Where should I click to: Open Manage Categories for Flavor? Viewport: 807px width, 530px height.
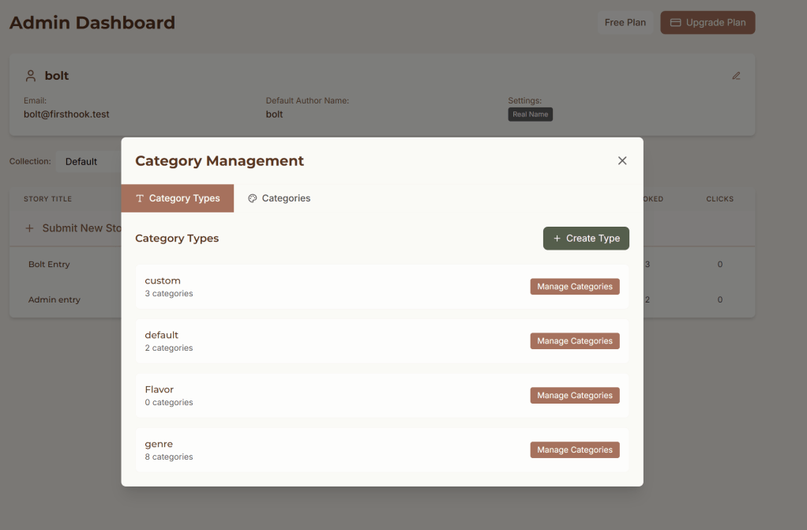[574, 396]
